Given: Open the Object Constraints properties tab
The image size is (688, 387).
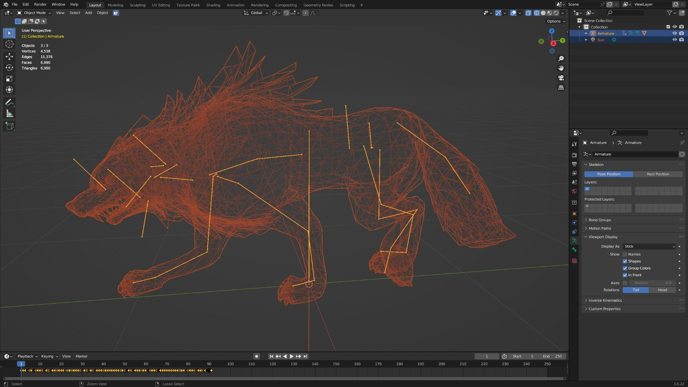Looking at the screenshot, I should coord(574,231).
